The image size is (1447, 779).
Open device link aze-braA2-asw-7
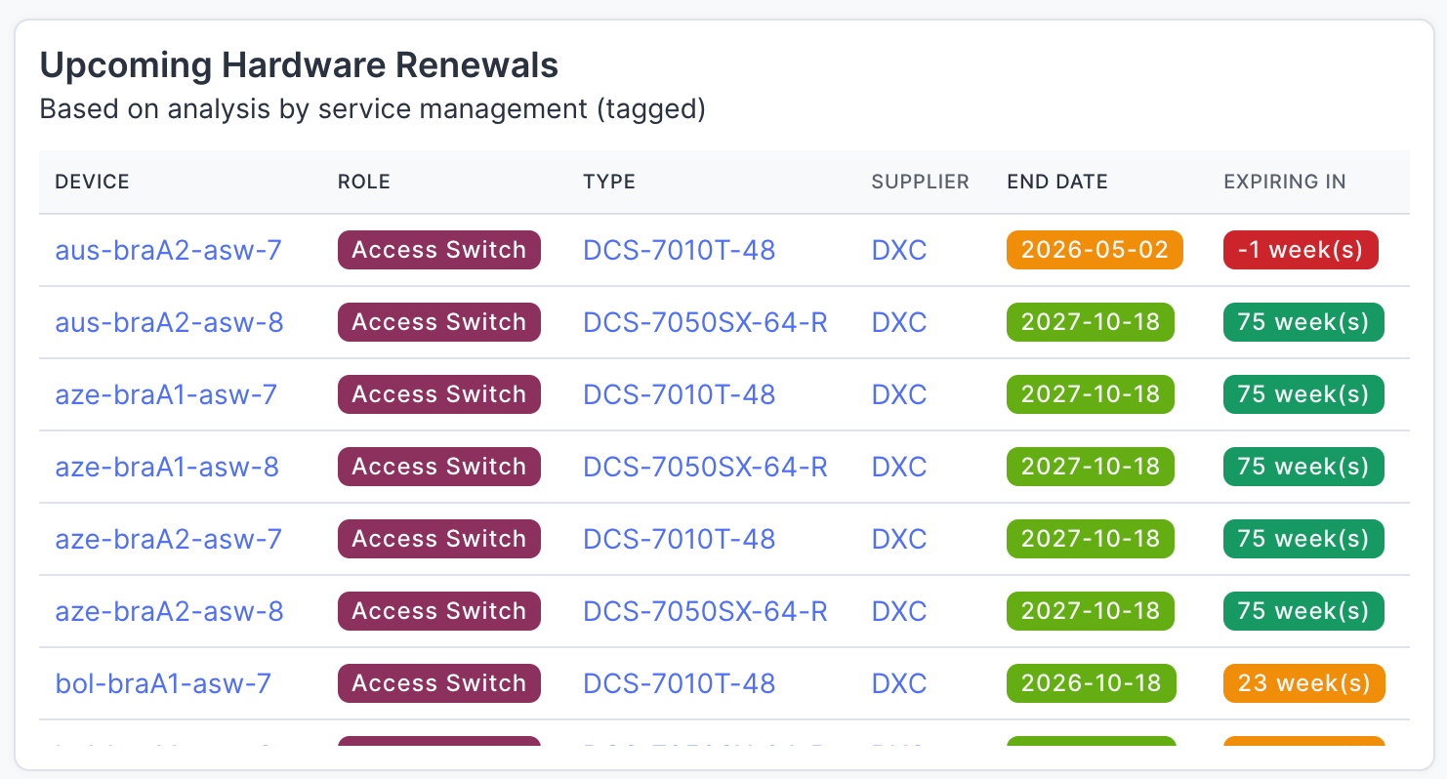point(168,539)
